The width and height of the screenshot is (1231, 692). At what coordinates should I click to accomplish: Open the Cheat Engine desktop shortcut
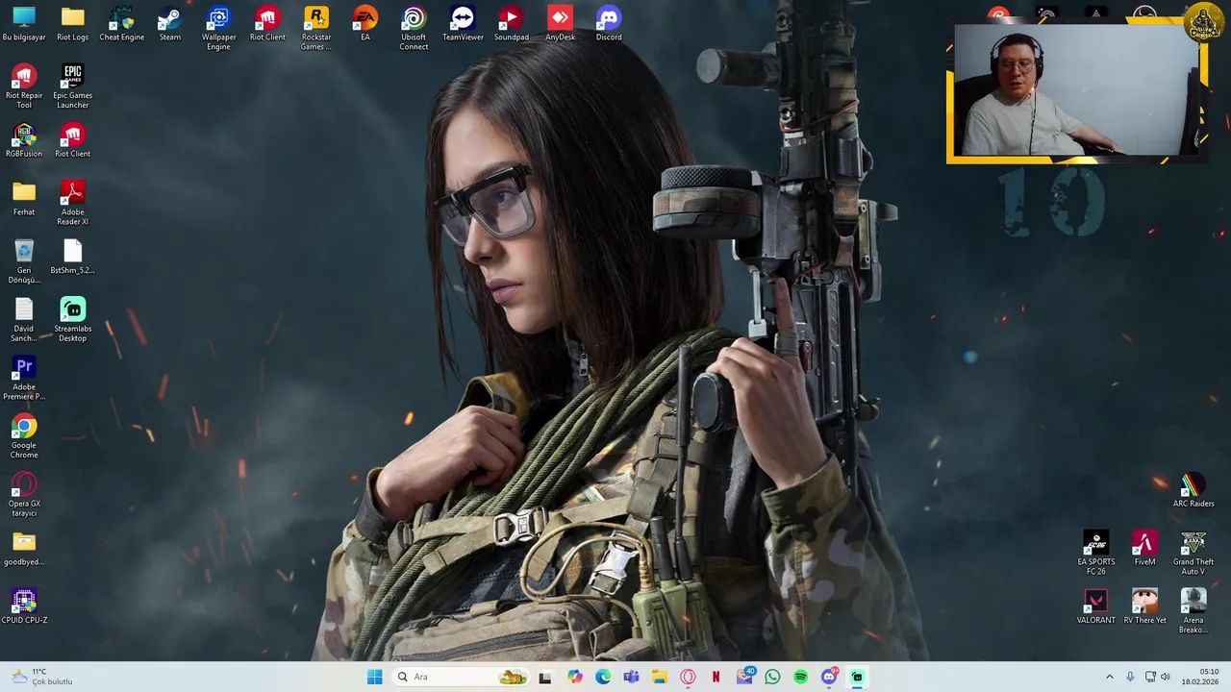click(121, 24)
